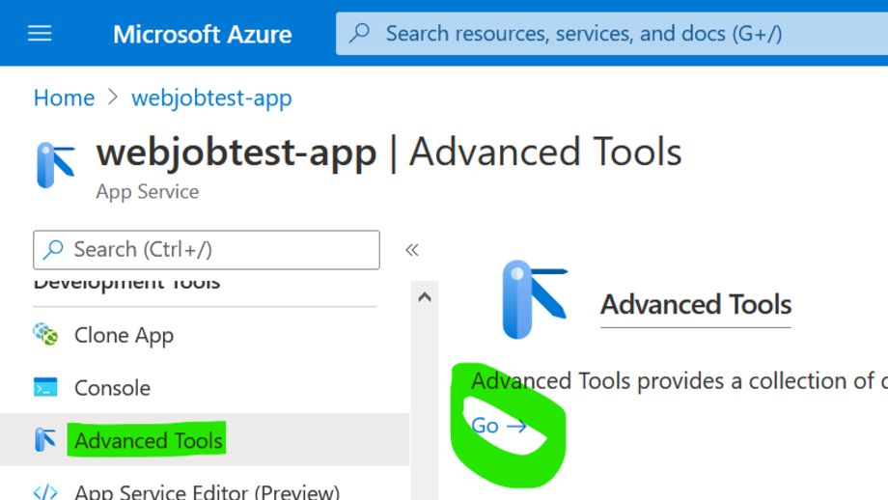Click the webjobtest-app page title
888x500 pixels.
236,153
